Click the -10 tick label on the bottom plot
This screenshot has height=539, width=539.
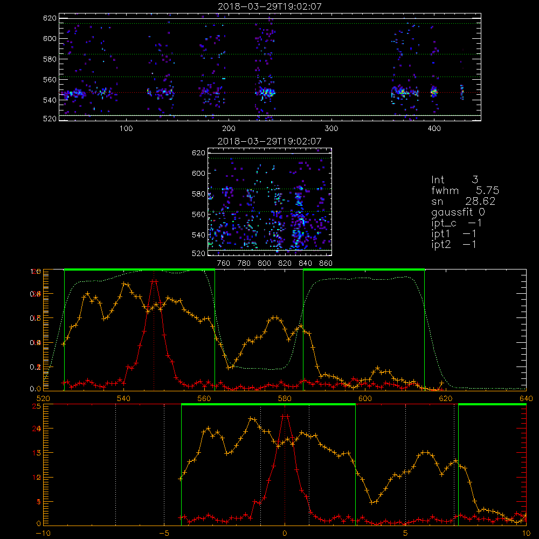43,533
